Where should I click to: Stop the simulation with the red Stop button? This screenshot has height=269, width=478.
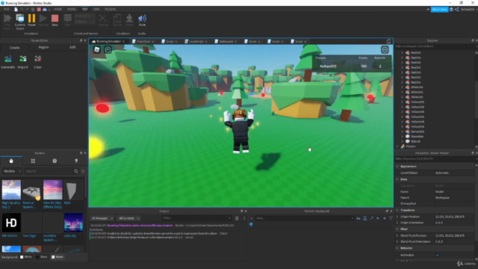(x=55, y=20)
